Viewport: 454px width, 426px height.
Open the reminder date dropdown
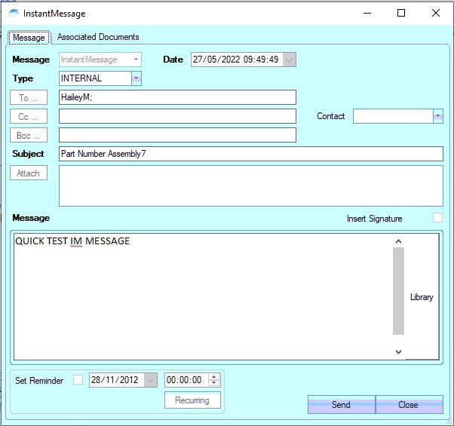(151, 380)
